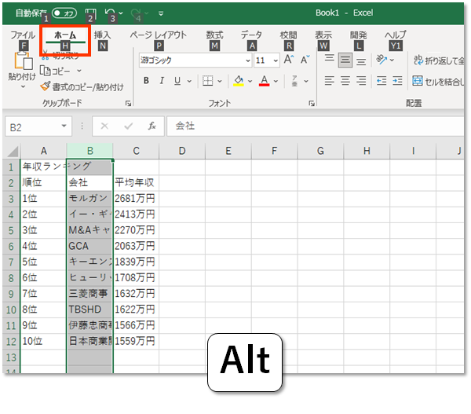Open the 表示 tab
The width and height of the screenshot is (471, 414).
(x=323, y=35)
